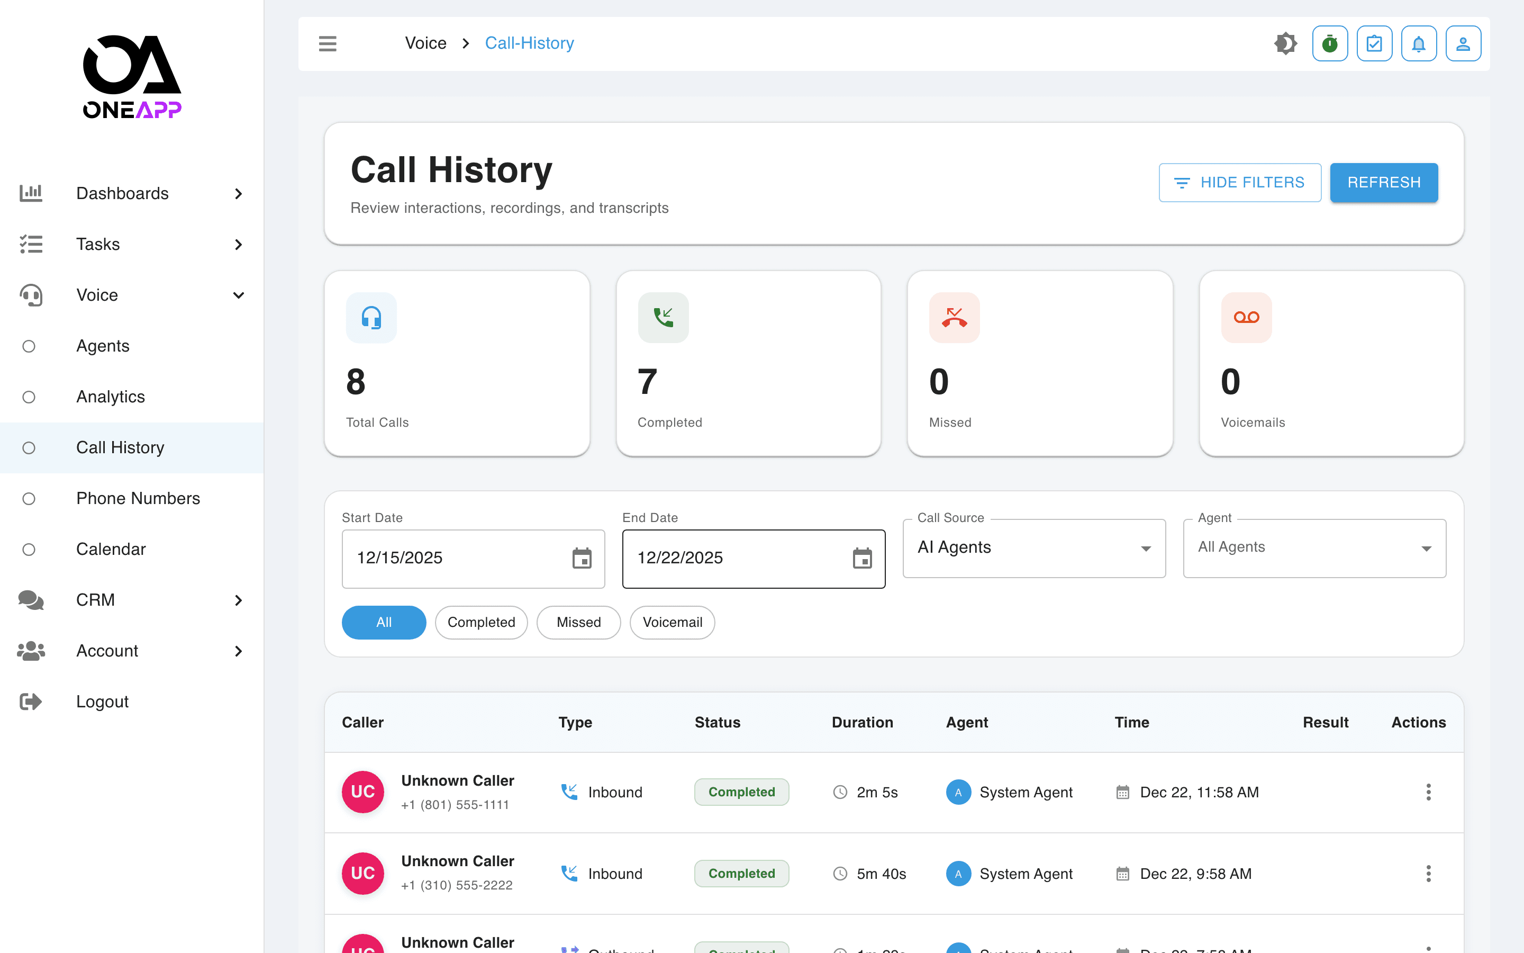Click the Logout icon in the sidebar
Image resolution: width=1524 pixels, height=953 pixels.
point(31,701)
